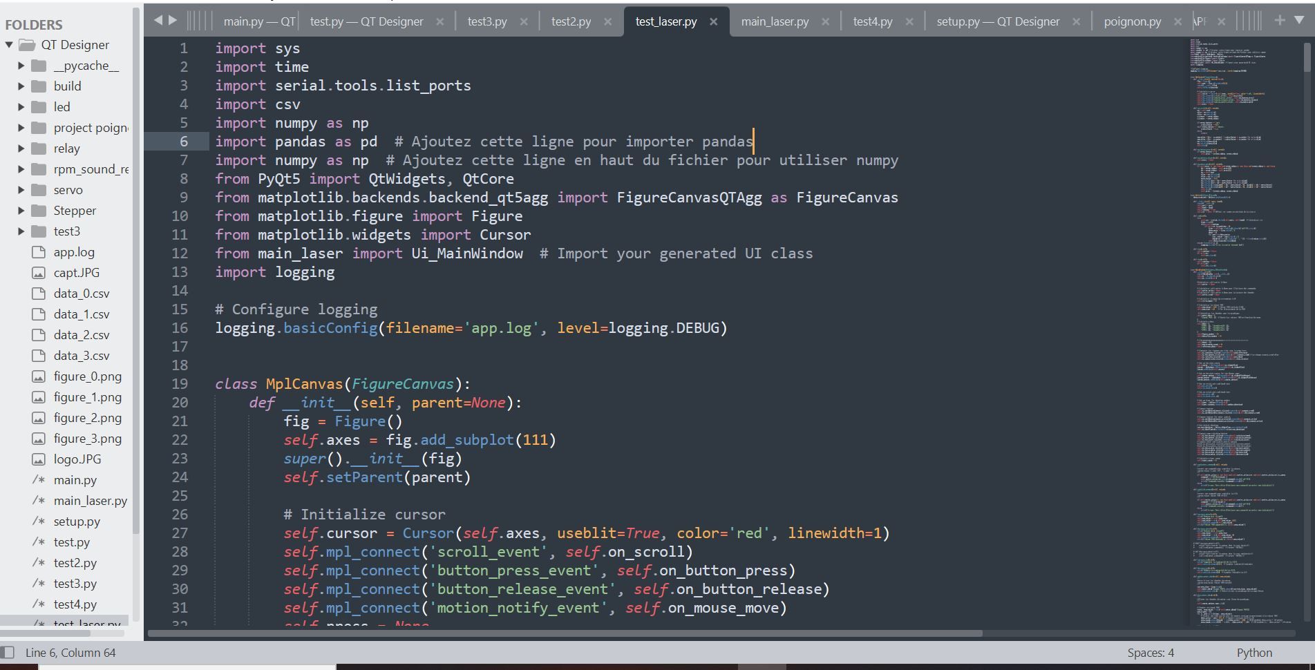The width and height of the screenshot is (1315, 670).
Task: Switch to test.py — QT Designer tab
Action: 367,21
